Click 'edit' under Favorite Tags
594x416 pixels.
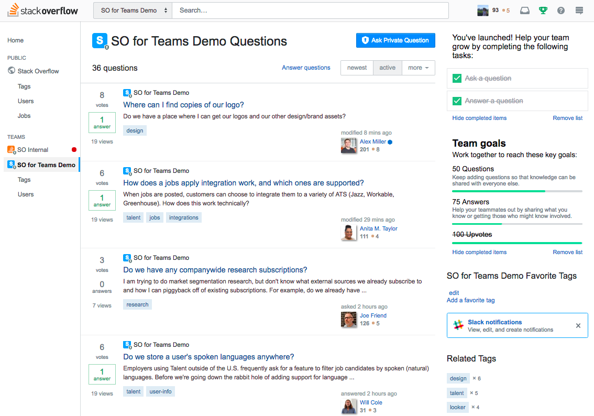454,292
